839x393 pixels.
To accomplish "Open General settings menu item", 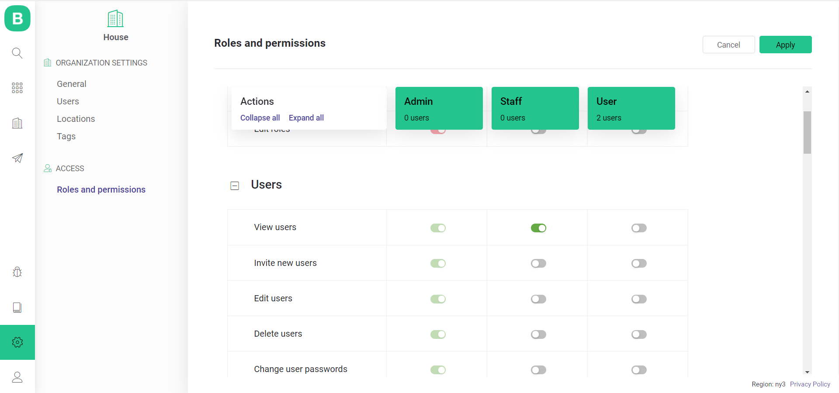I will 72,84.
